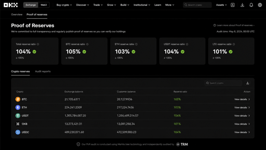This screenshot has width=266, height=150.
Task: Expand the Buy crypto menu
Action: coord(64,5)
